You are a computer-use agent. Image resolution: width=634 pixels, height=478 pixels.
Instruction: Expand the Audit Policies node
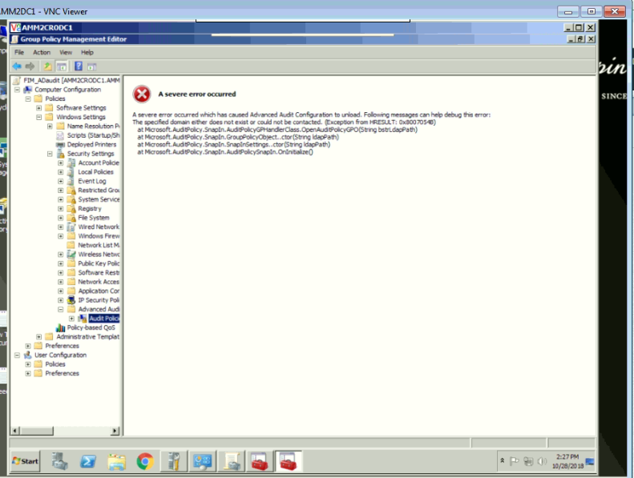(71, 319)
